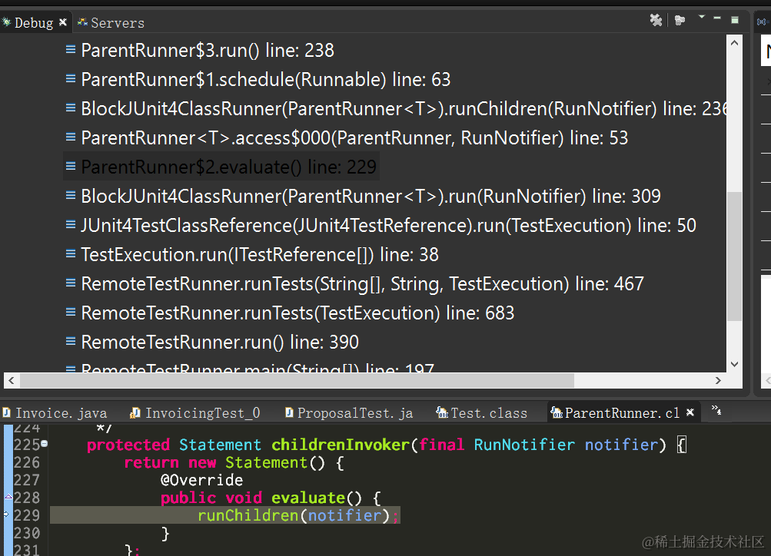Image resolution: width=771 pixels, height=556 pixels.
Task: Click the RunNotifier type in method signature
Action: [x=524, y=445]
